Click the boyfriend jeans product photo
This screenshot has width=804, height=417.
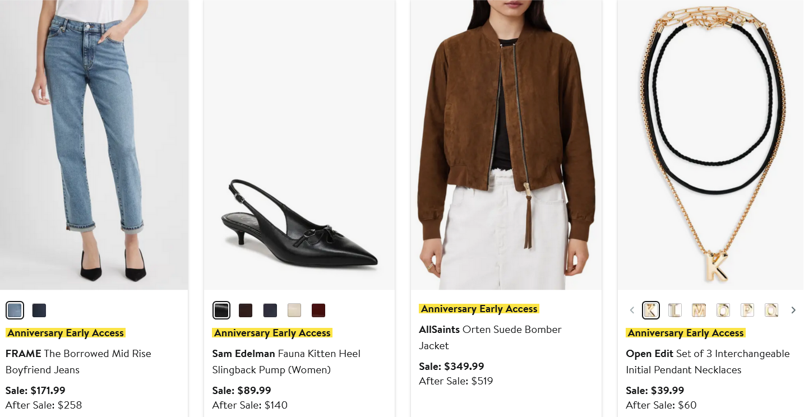click(94, 145)
